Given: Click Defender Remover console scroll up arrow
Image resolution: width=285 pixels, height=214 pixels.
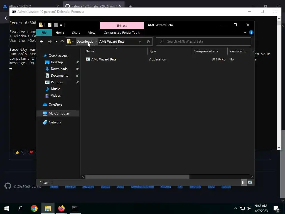Looking at the screenshot, I should pos(279,18).
